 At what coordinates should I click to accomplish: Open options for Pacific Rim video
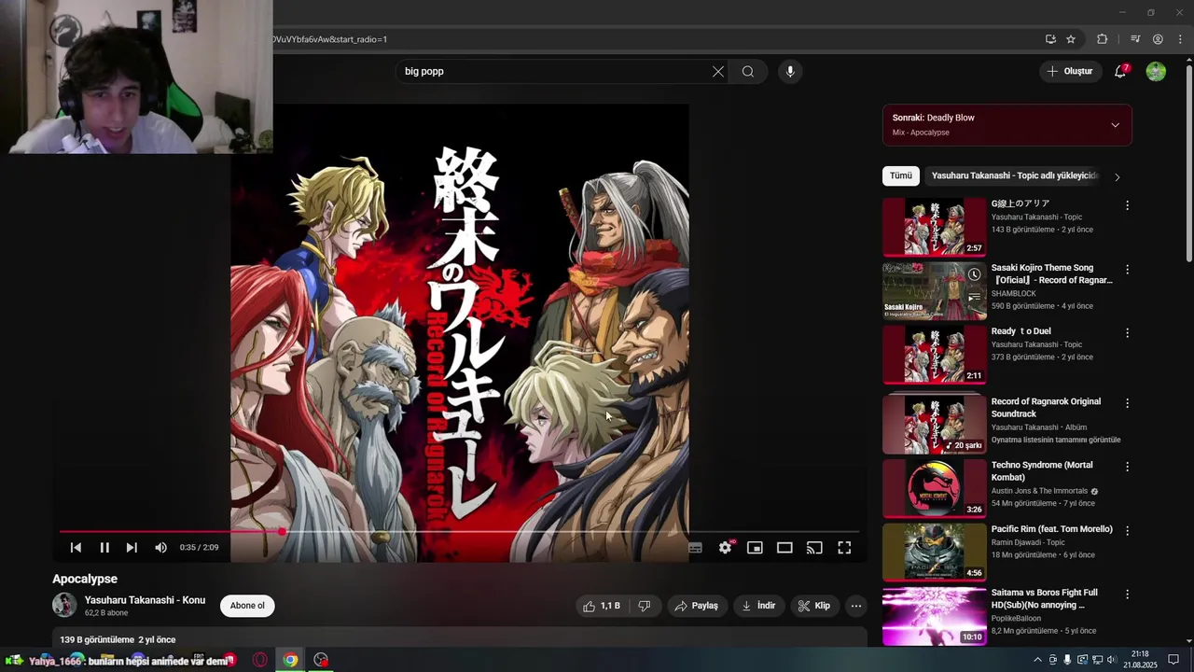[x=1127, y=530]
